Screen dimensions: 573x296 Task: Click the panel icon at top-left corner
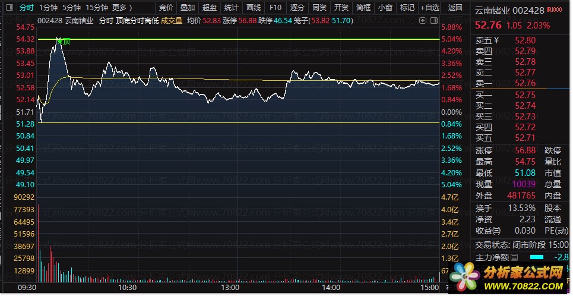(7, 8)
